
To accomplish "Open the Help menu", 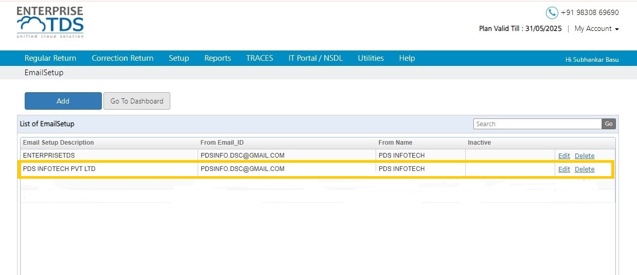I will pyautogui.click(x=407, y=58).
